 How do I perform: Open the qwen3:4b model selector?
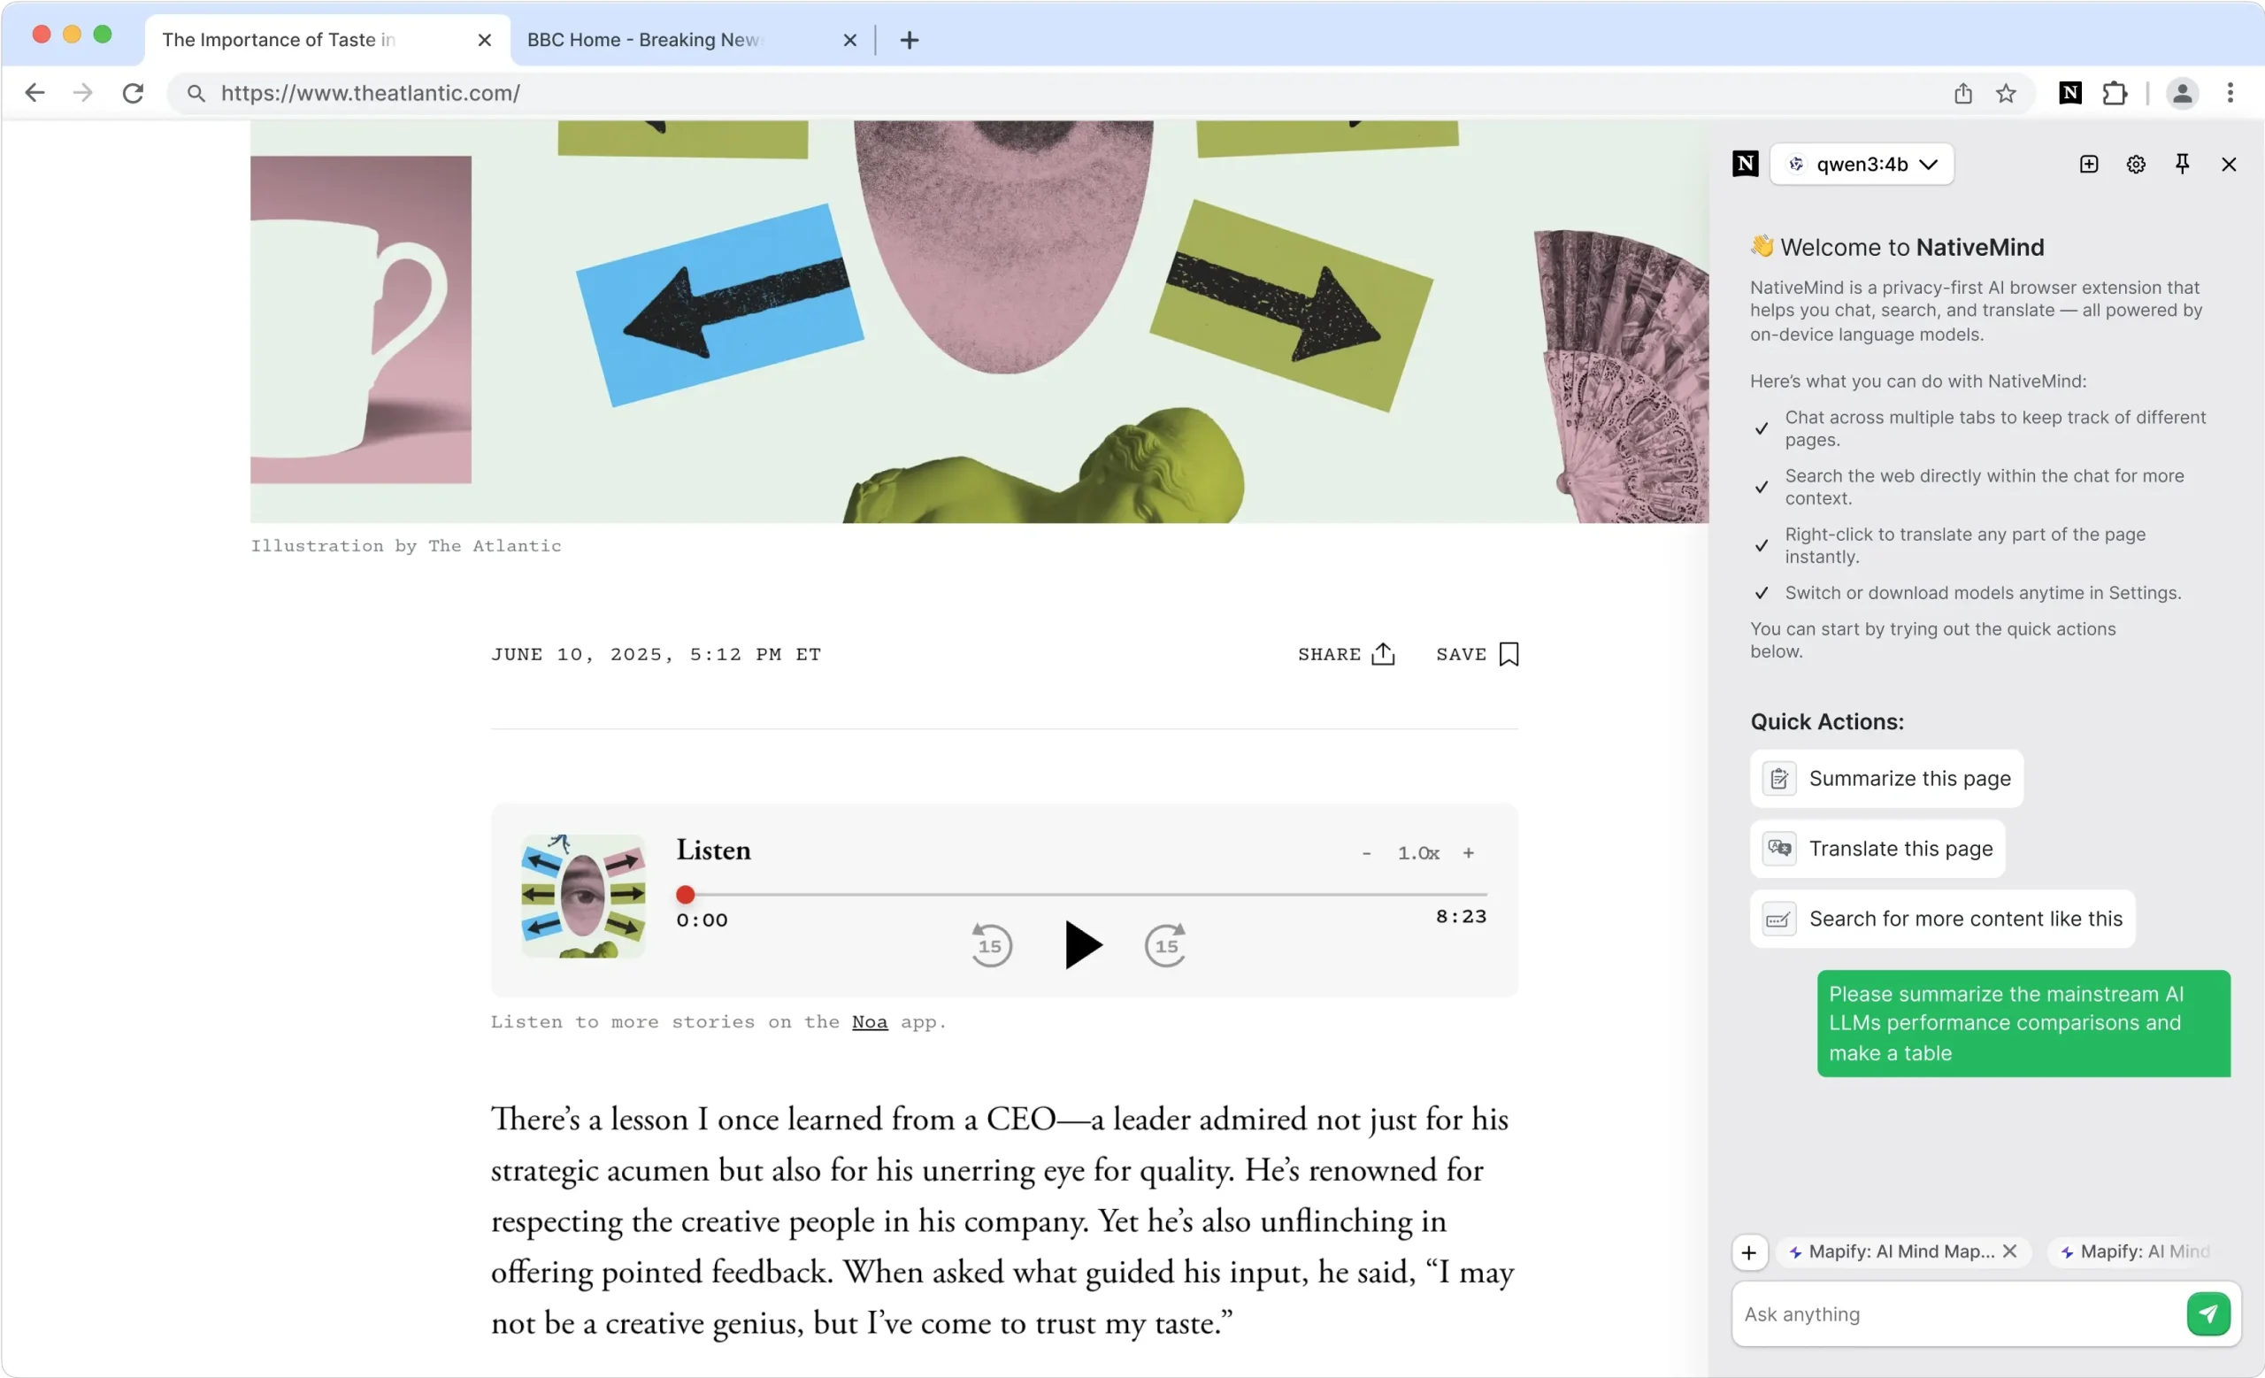(x=1862, y=164)
